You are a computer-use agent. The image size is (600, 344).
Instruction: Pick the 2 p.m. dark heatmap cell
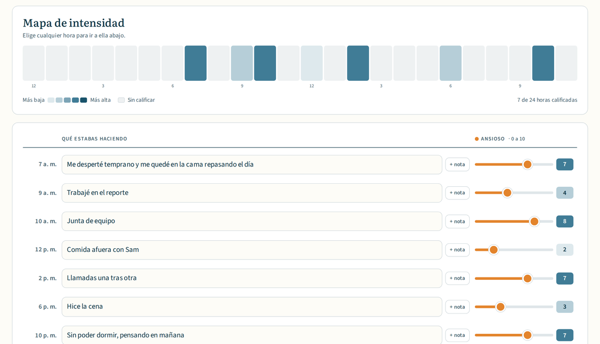click(x=358, y=63)
